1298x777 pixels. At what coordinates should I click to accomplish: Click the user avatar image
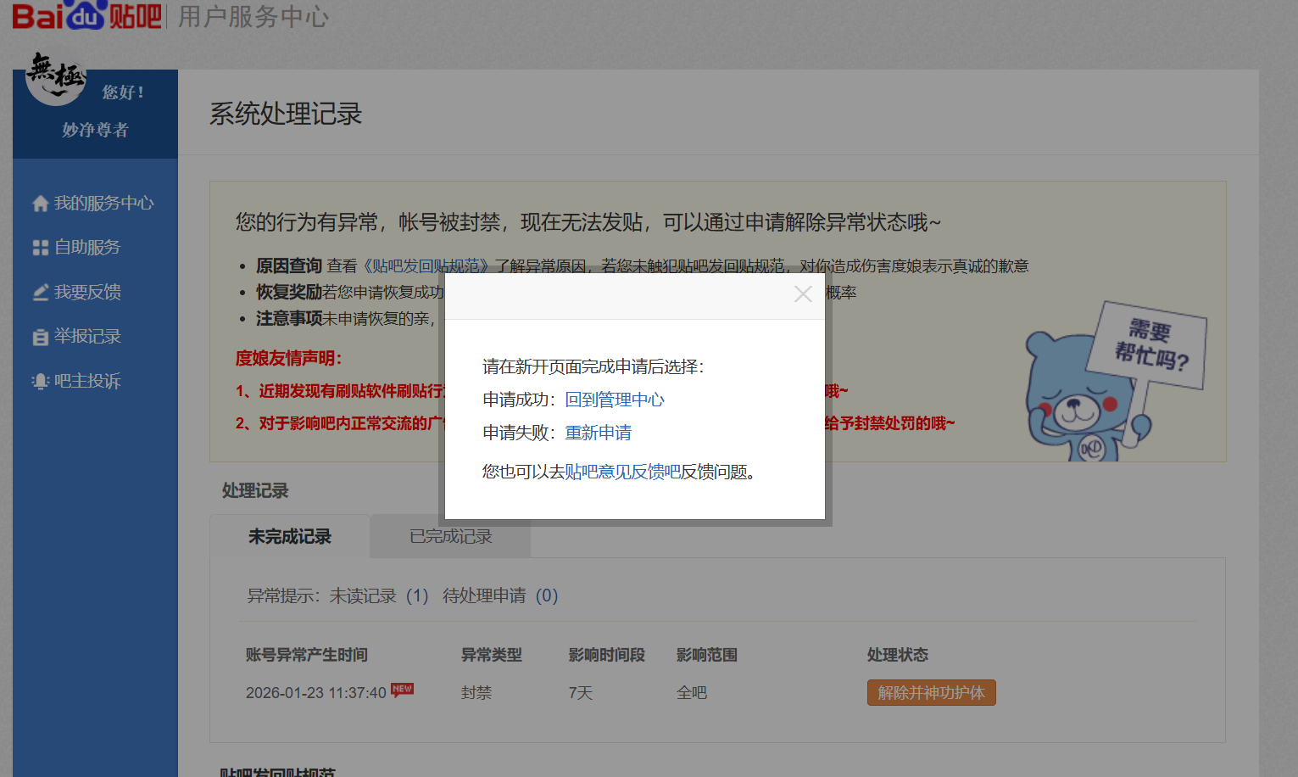pyautogui.click(x=55, y=78)
